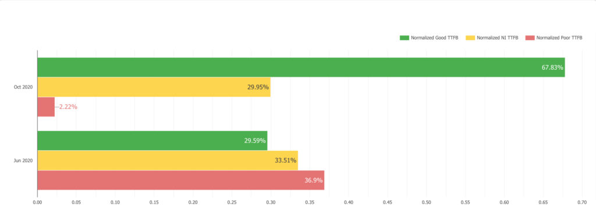Click the red legend color swatch
This screenshot has width=596, height=213.
[x=530, y=38]
